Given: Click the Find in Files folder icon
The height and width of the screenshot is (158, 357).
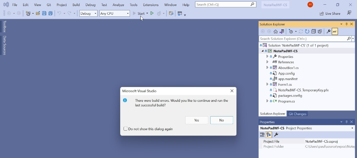Looking at the screenshot, I should pyautogui.click(x=171, y=13).
